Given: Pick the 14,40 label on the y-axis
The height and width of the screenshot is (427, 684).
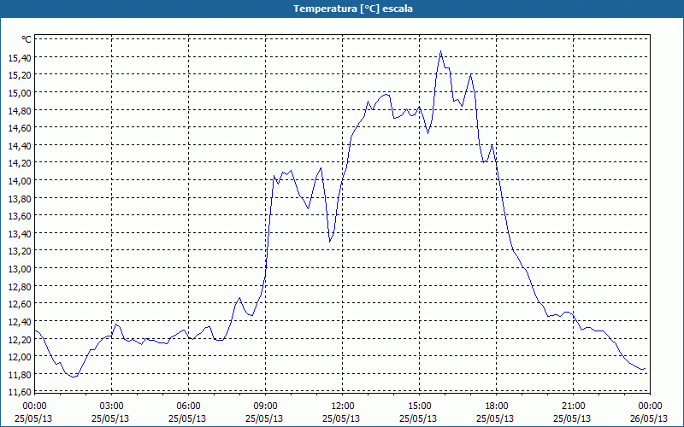Looking at the screenshot, I should pos(19,145).
